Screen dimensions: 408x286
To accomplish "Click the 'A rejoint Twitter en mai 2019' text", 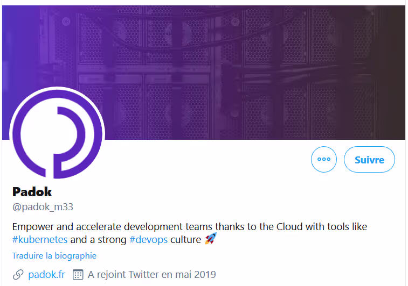I will pyautogui.click(x=151, y=275).
